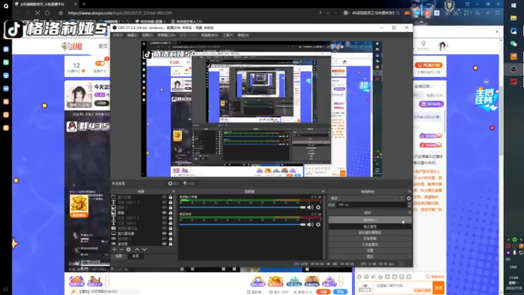Remove selected source with the minus icon
Image resolution: width=524 pixels, height=295 pixels.
coord(121,250)
